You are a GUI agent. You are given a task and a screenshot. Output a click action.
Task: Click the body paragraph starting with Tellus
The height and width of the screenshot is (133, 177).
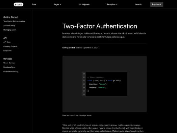103,128
